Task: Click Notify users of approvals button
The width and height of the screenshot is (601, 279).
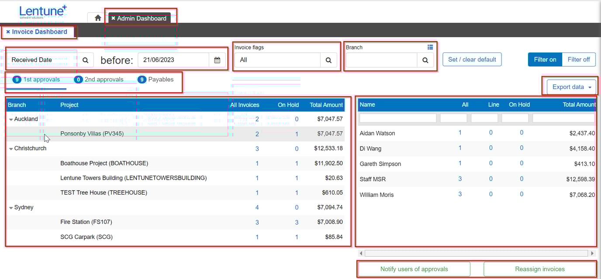Action: 414,269
